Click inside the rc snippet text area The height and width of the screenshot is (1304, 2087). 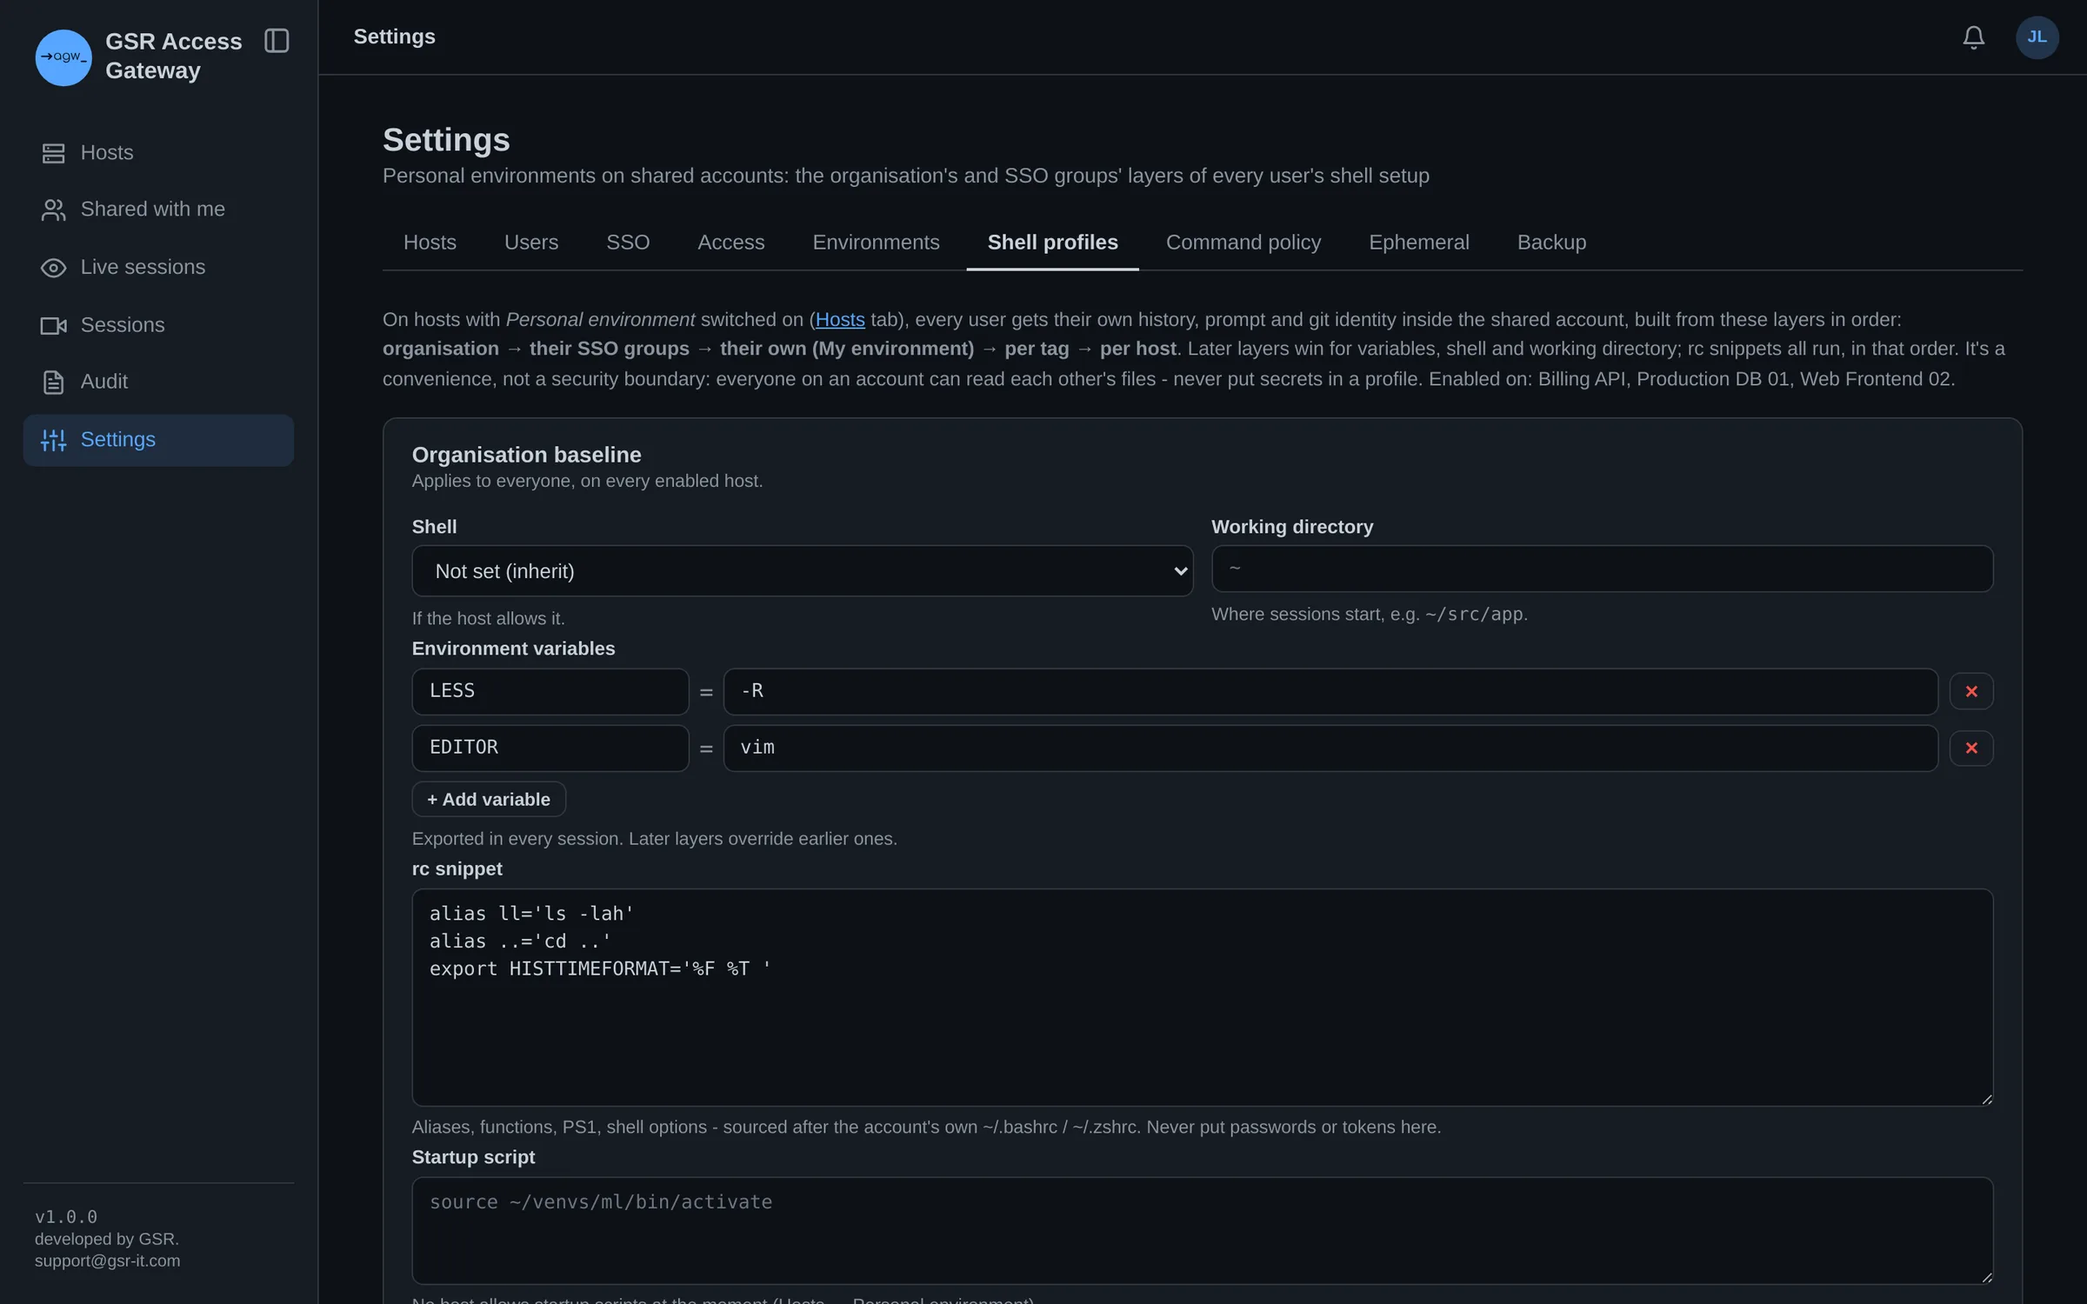pos(1202,997)
